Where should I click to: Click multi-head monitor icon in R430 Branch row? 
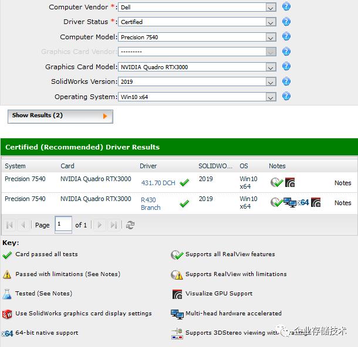(290, 202)
